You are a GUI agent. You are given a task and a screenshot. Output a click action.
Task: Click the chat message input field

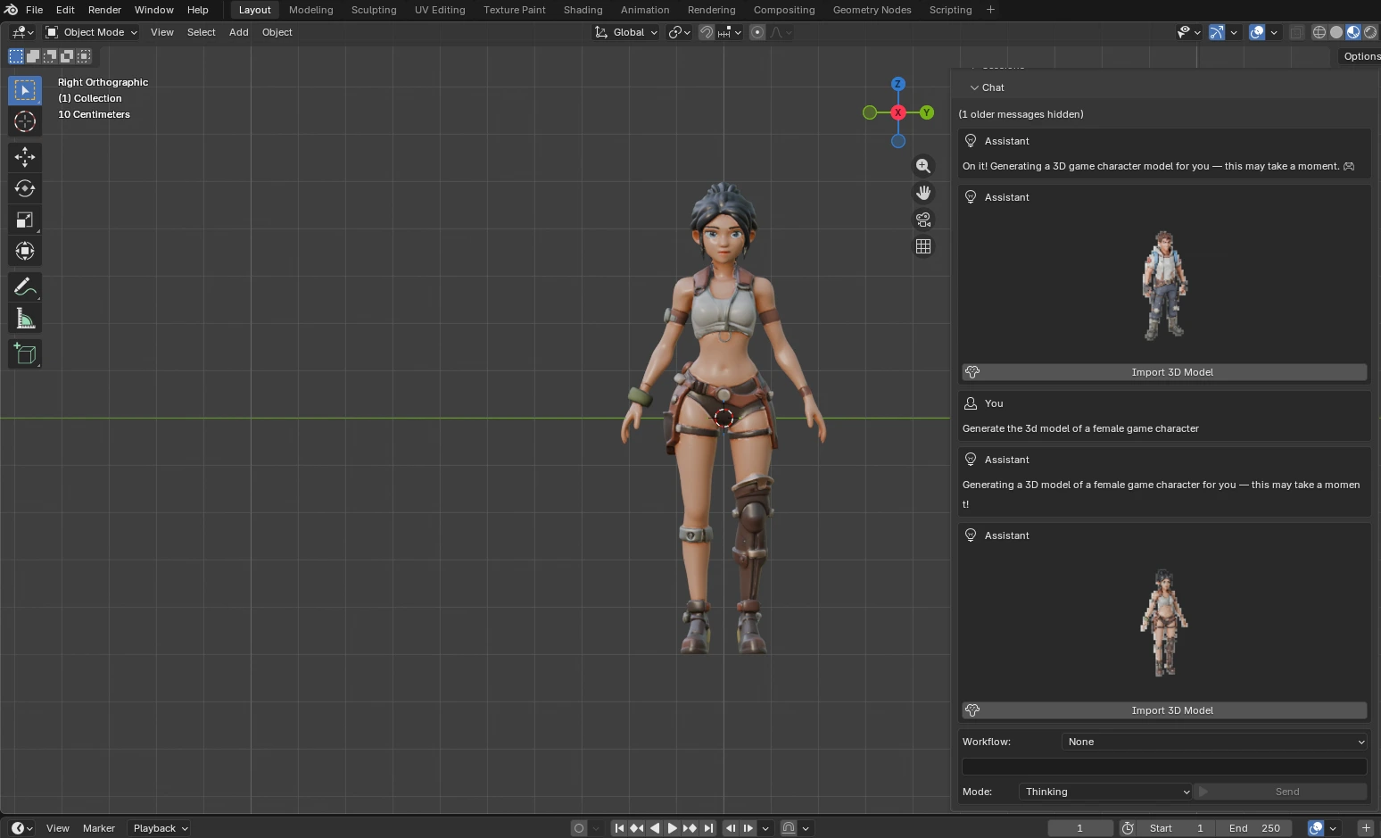pyautogui.click(x=1164, y=767)
